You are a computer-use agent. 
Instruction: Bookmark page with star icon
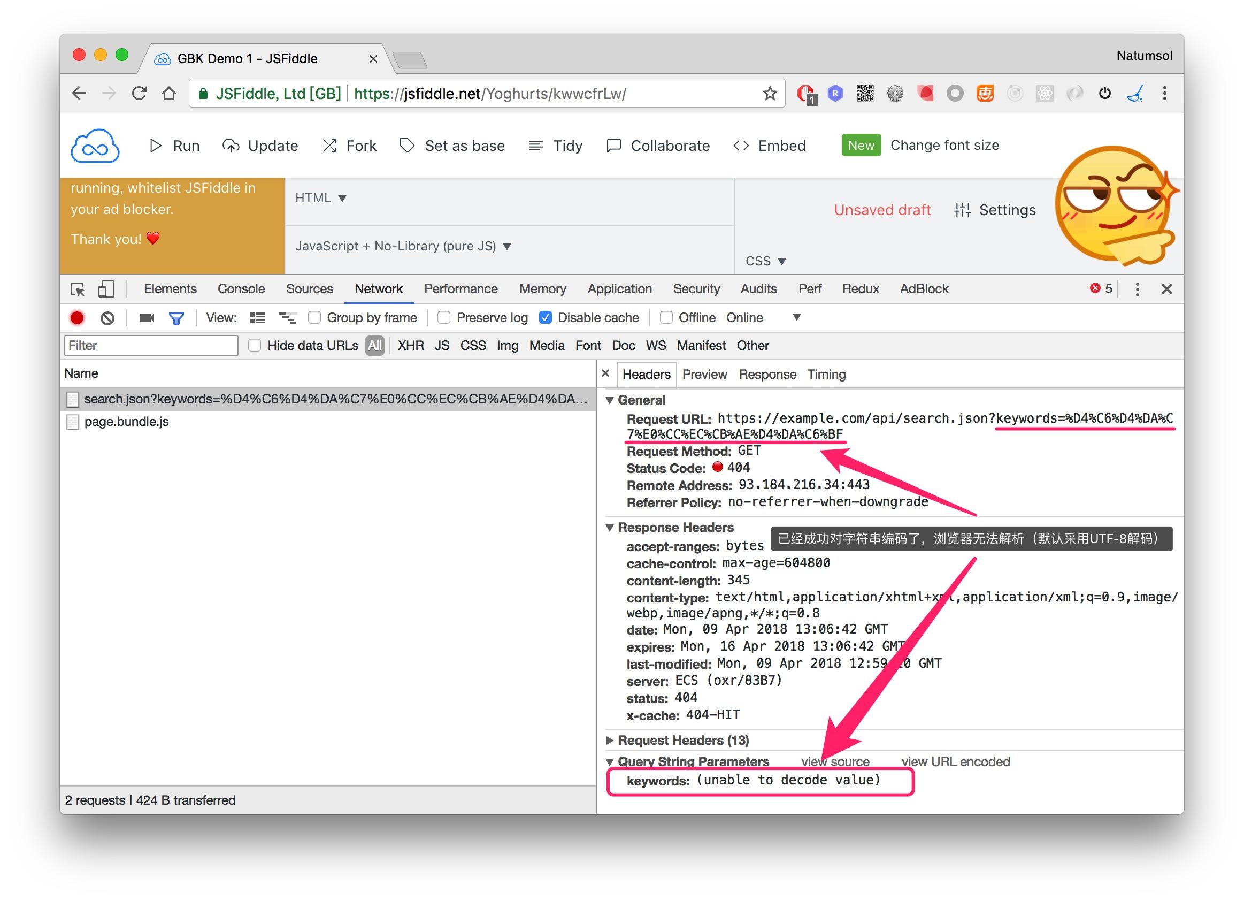point(770,93)
